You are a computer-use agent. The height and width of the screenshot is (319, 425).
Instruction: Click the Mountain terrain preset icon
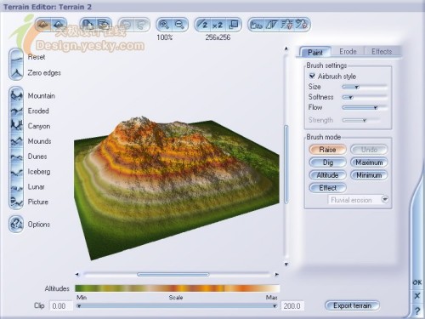click(x=16, y=95)
